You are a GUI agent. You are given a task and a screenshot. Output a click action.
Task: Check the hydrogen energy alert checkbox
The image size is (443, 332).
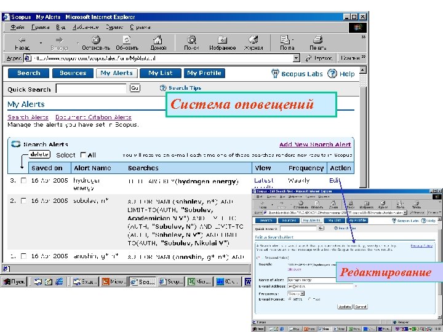coord(24,181)
